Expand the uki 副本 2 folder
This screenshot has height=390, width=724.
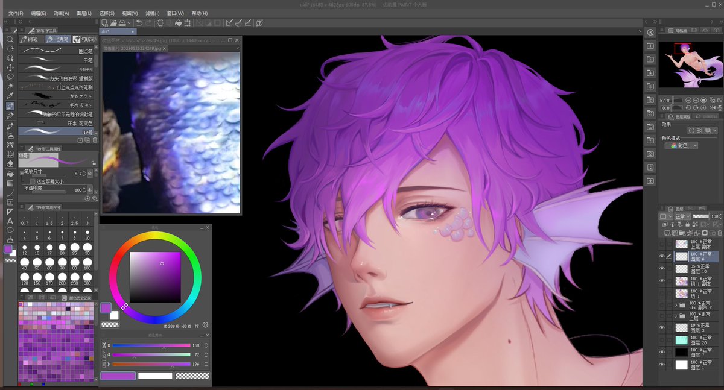click(x=676, y=306)
